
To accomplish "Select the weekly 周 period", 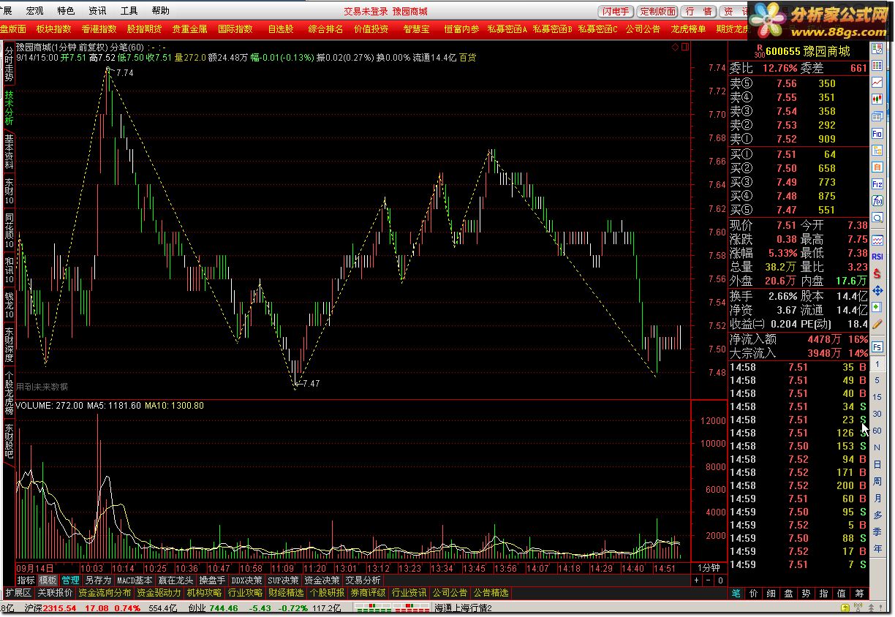I will coord(877,482).
